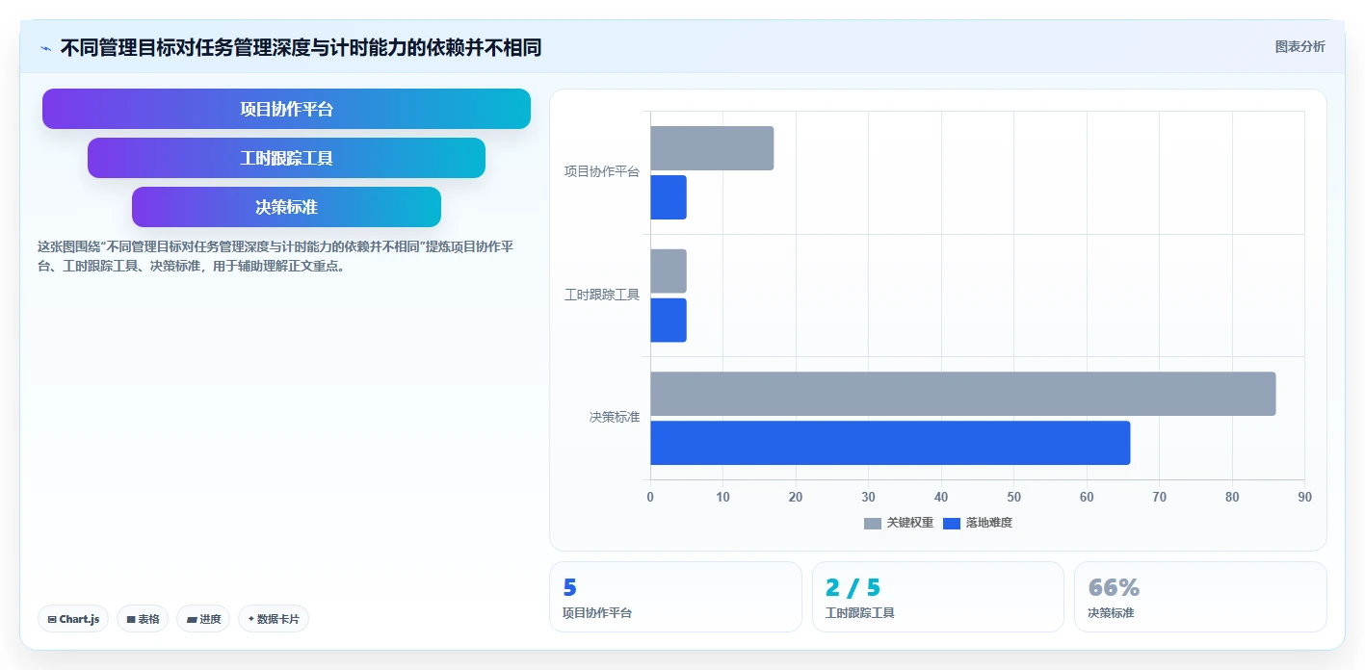
Task: Click the x-axis tick label 50
Action: [1013, 497]
